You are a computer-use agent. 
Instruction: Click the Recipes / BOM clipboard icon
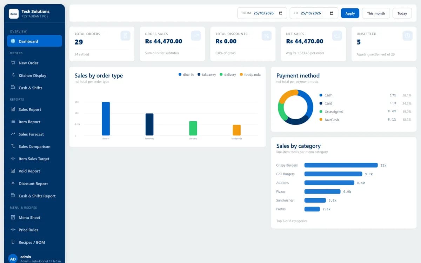[13, 242]
